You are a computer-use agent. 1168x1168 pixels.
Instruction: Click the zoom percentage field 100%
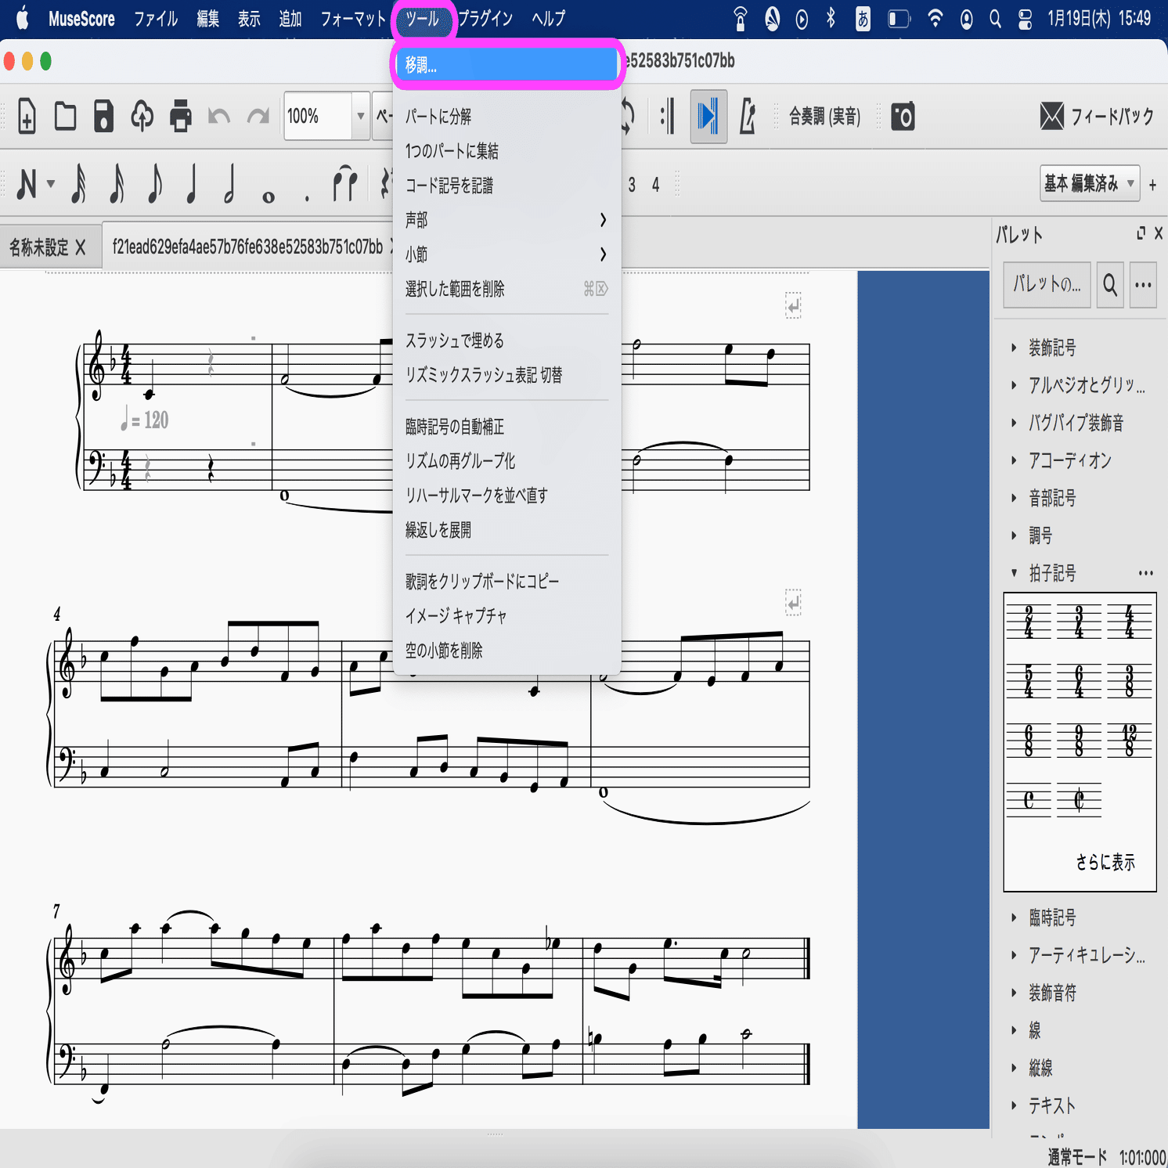(317, 117)
